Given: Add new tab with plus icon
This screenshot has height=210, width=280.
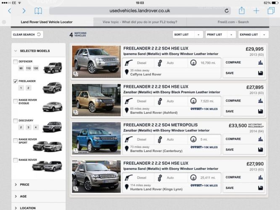Looking at the screenshot, I should (256, 10).
